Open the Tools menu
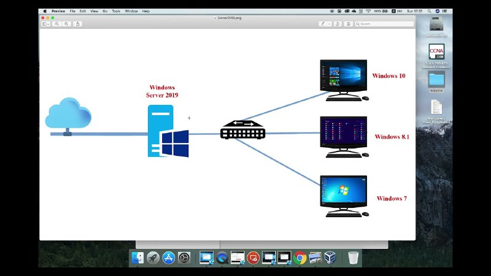Screen dimensions: 491x276 [x=116, y=11]
